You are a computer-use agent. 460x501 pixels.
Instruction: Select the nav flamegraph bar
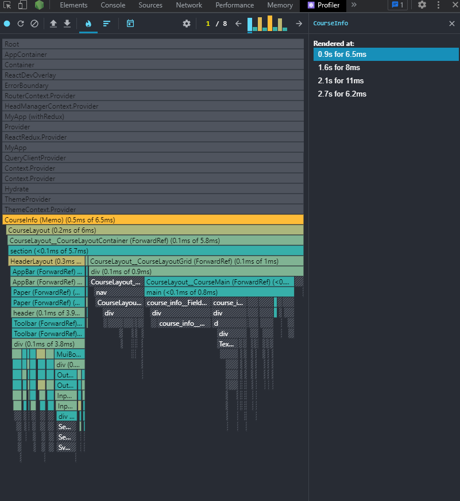[x=119, y=292]
